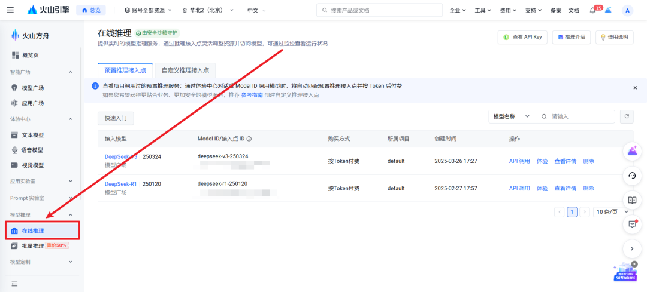The height and width of the screenshot is (292, 647).
Task: Click the 参考指南 link
Action: click(x=252, y=95)
